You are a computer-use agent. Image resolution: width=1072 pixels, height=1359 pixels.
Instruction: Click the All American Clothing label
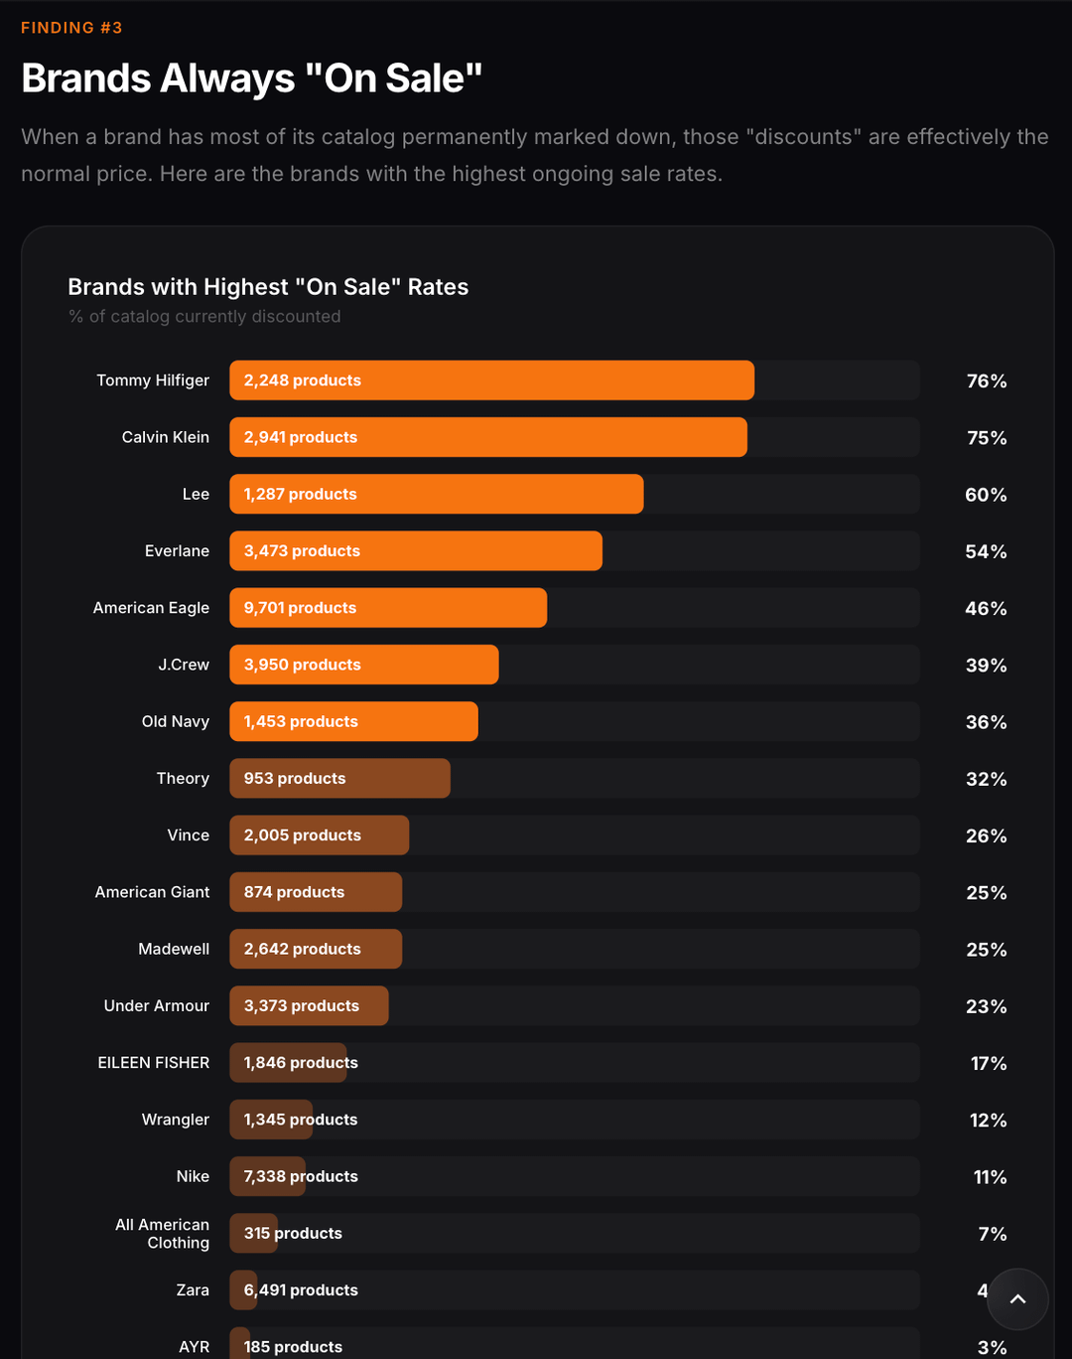coord(163,1234)
